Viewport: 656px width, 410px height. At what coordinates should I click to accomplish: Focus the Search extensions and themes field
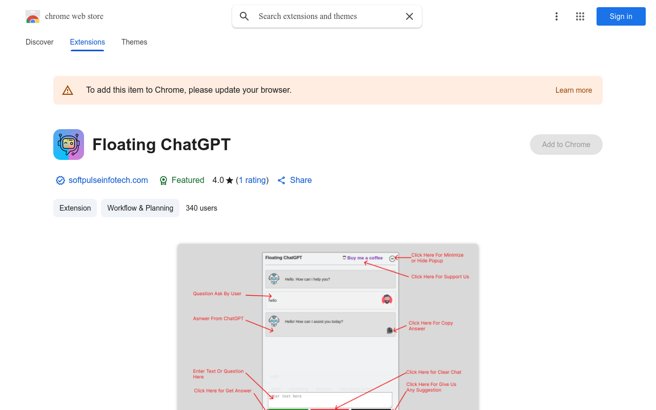[327, 16]
